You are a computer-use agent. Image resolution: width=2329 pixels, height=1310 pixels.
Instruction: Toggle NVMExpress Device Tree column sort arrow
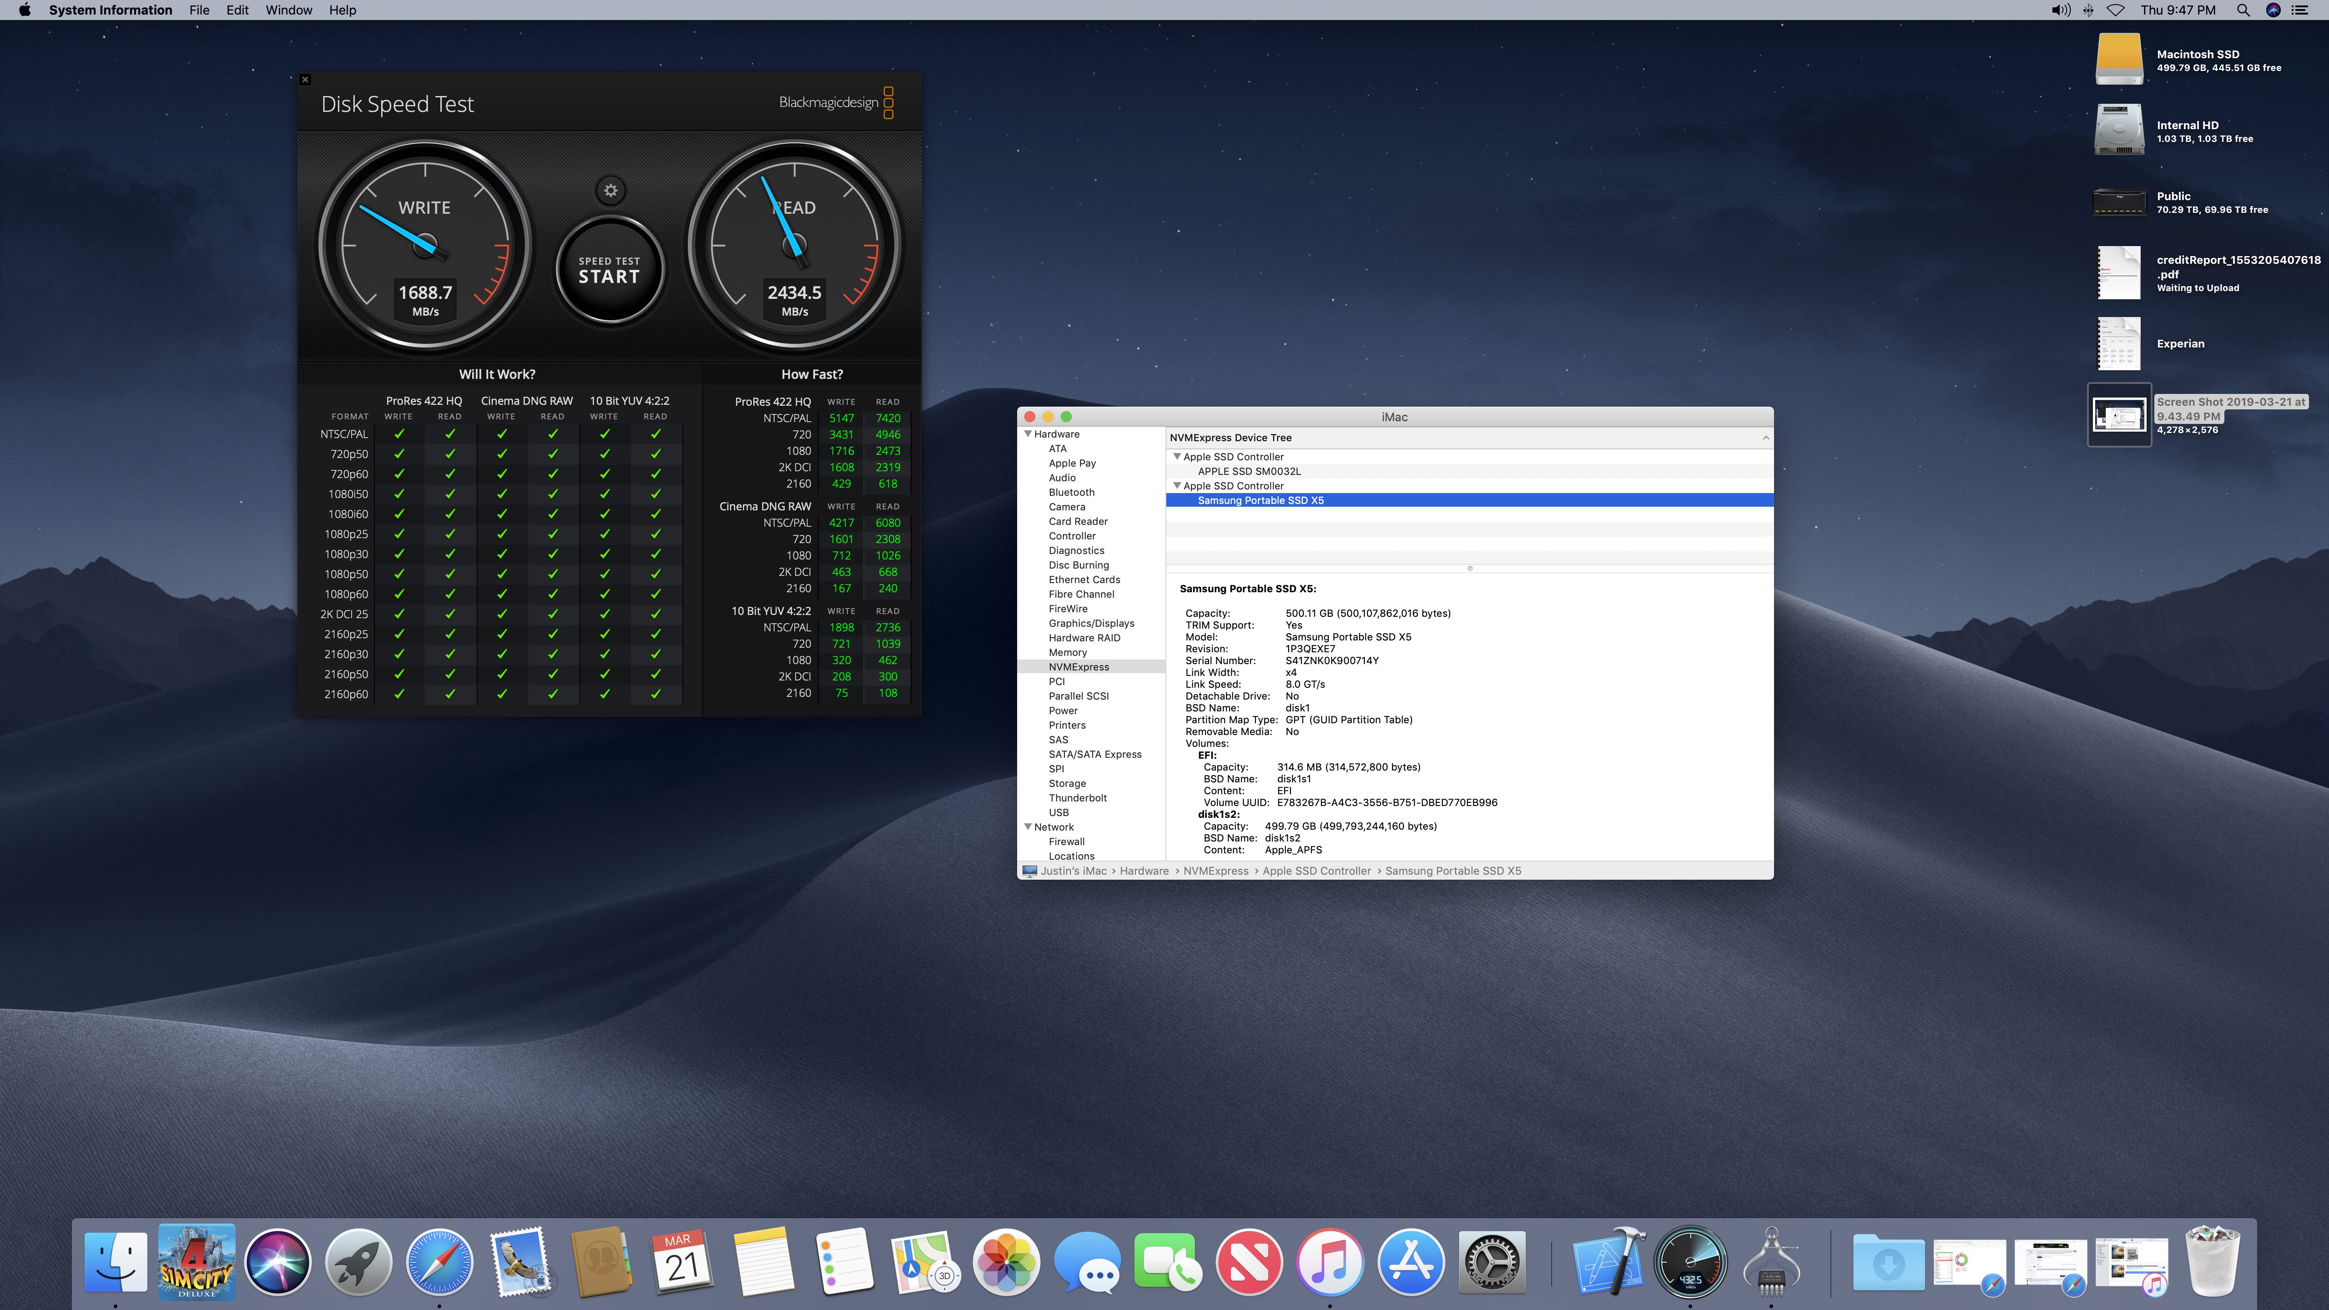[x=1765, y=438]
